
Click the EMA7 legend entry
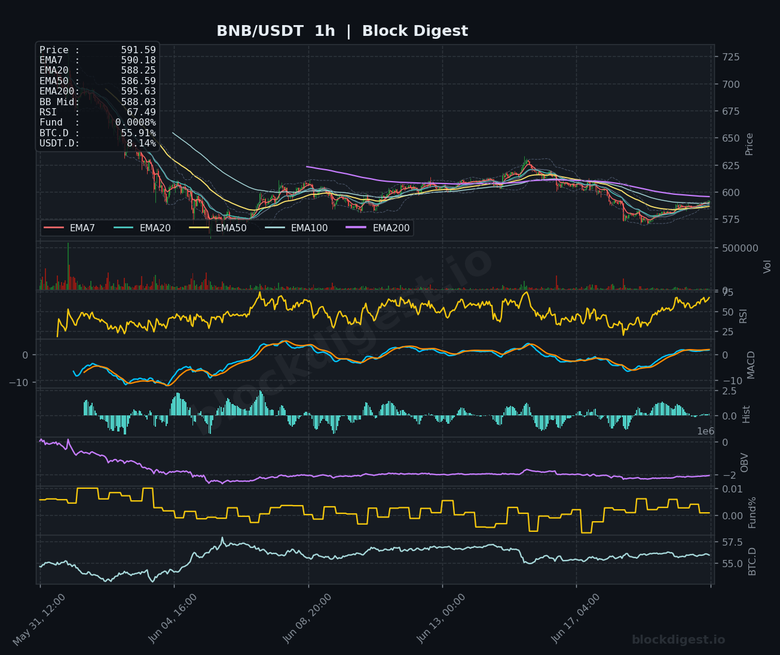tap(69, 228)
